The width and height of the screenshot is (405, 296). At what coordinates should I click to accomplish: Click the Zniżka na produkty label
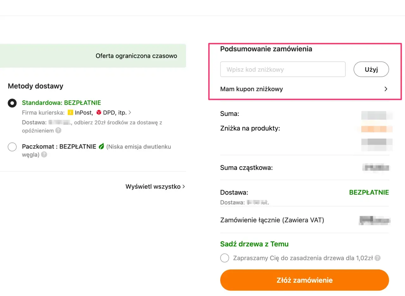tap(250, 129)
